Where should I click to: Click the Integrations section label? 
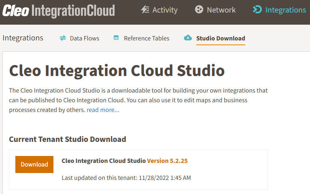click(x=23, y=38)
